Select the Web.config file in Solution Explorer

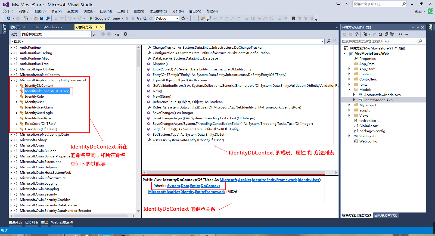click(x=368, y=141)
